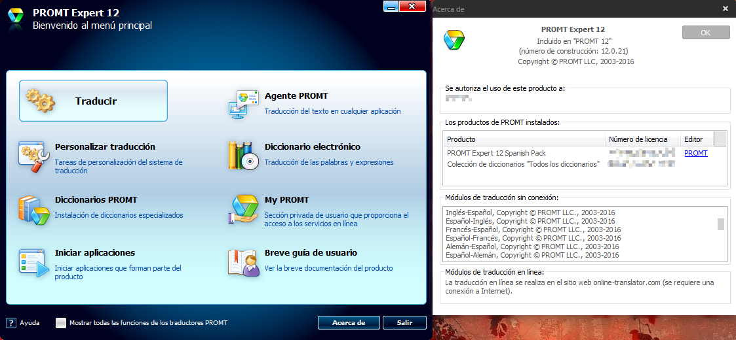Click 'Ver la breve documentación del producto' text
This screenshot has width=736, height=340.
point(328,268)
